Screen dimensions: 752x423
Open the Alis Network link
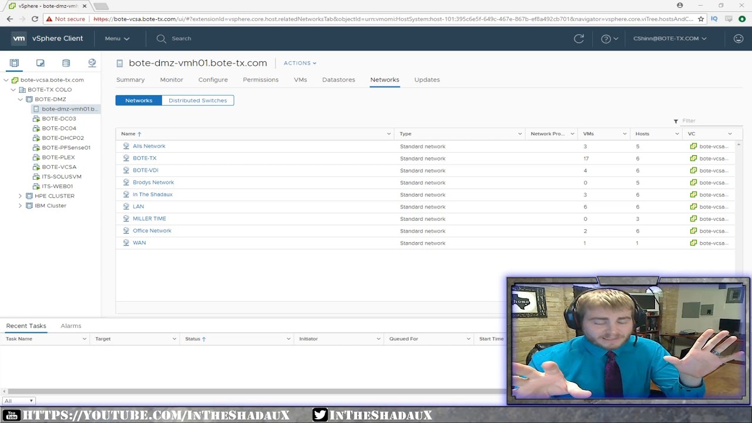(x=149, y=146)
